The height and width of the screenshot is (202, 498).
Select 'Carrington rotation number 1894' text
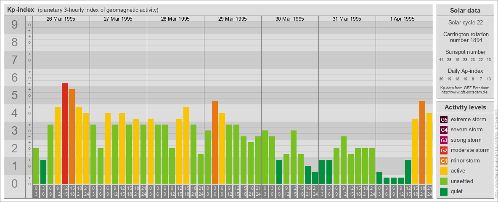[x=465, y=37]
